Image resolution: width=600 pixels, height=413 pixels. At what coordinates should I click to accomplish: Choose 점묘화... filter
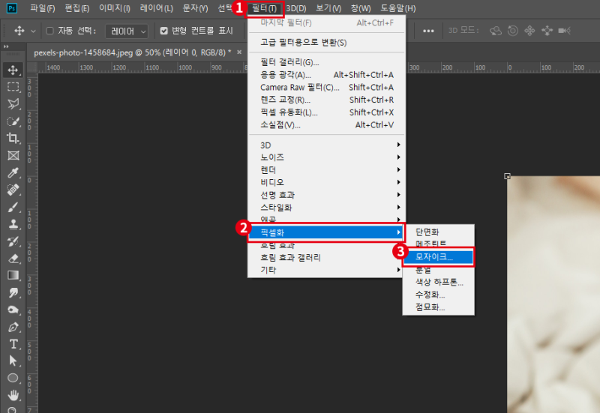pos(439,307)
